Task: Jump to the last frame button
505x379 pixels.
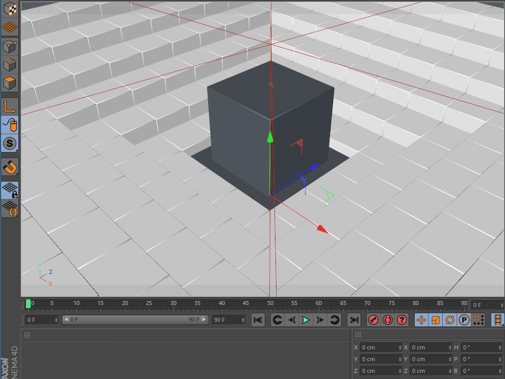Action: click(355, 320)
